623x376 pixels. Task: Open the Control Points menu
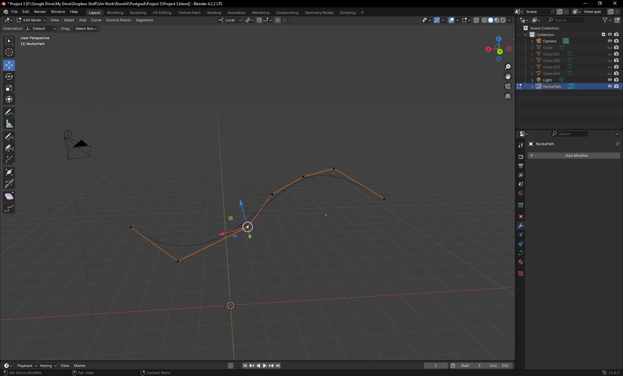pos(118,20)
